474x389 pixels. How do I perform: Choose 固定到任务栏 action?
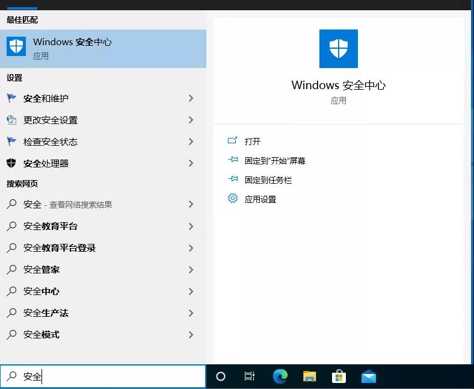click(x=268, y=180)
